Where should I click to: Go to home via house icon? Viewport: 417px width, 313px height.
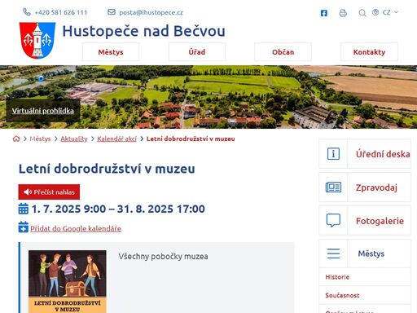(16, 139)
